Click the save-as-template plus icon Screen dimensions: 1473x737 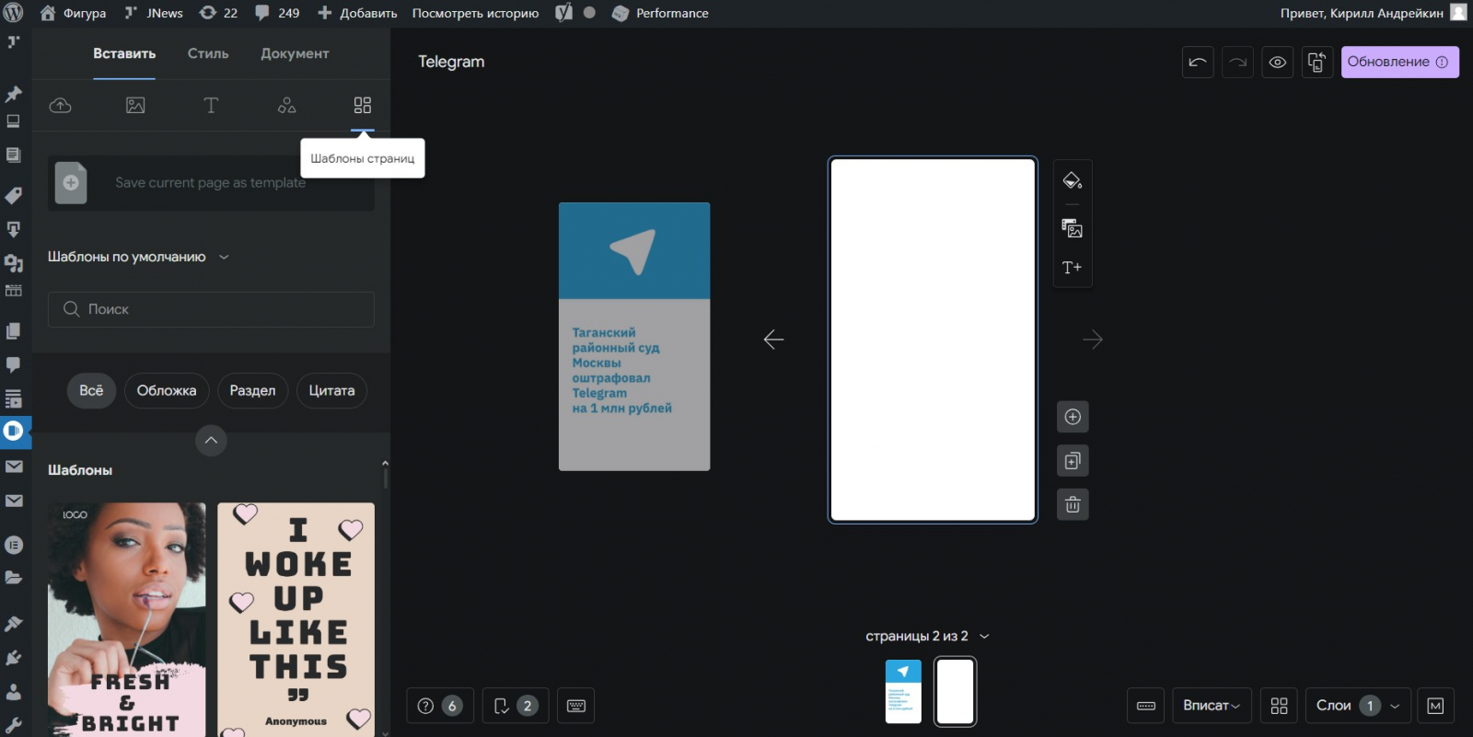pos(71,182)
